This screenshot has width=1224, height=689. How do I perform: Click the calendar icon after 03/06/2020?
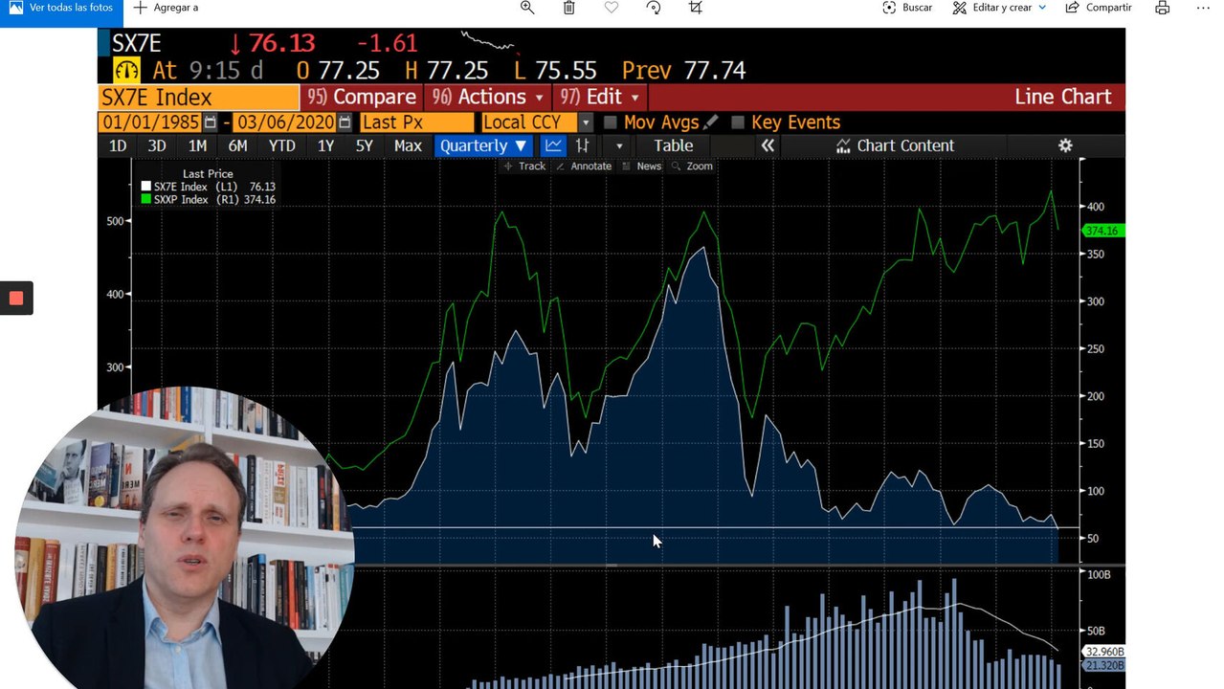(345, 122)
